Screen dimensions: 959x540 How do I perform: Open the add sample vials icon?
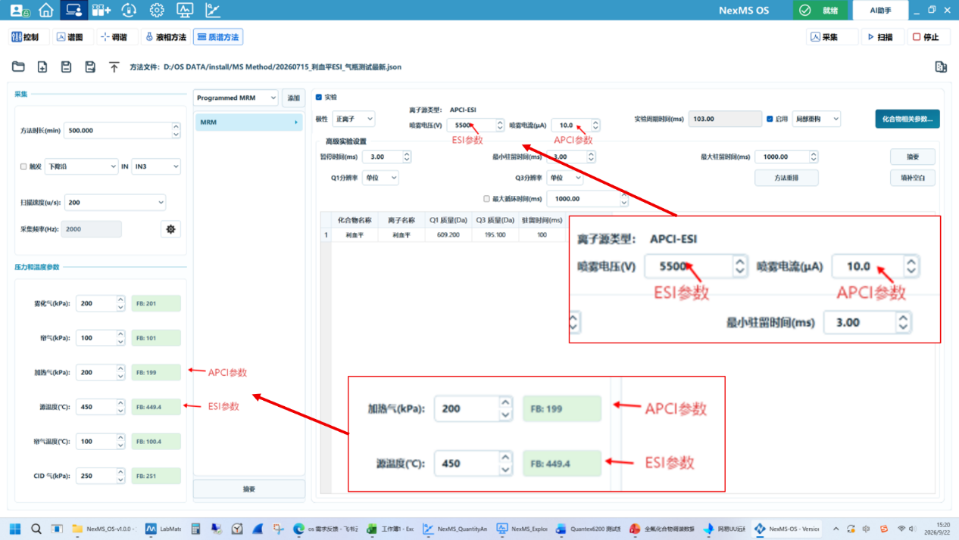(x=102, y=11)
